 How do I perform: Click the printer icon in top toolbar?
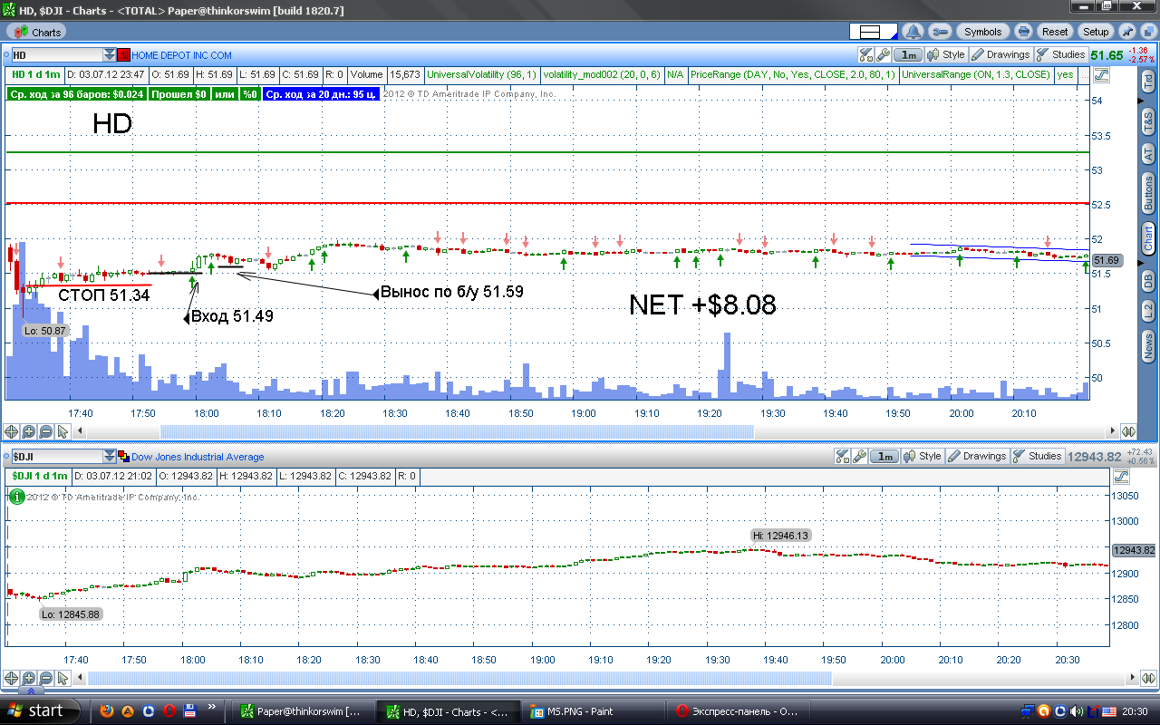point(1023,32)
